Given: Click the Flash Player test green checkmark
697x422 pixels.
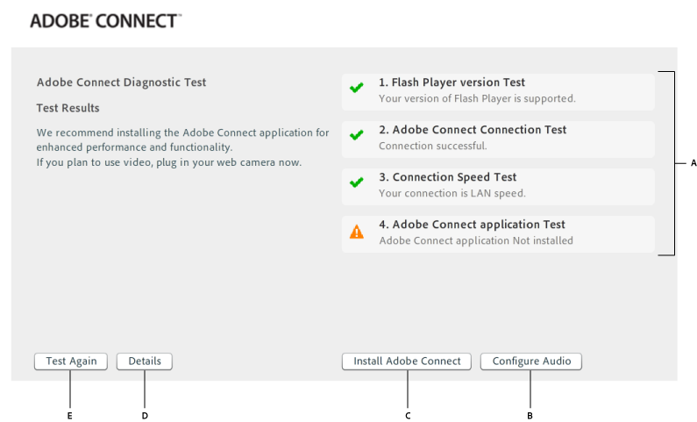Looking at the screenshot, I should coord(357,88).
